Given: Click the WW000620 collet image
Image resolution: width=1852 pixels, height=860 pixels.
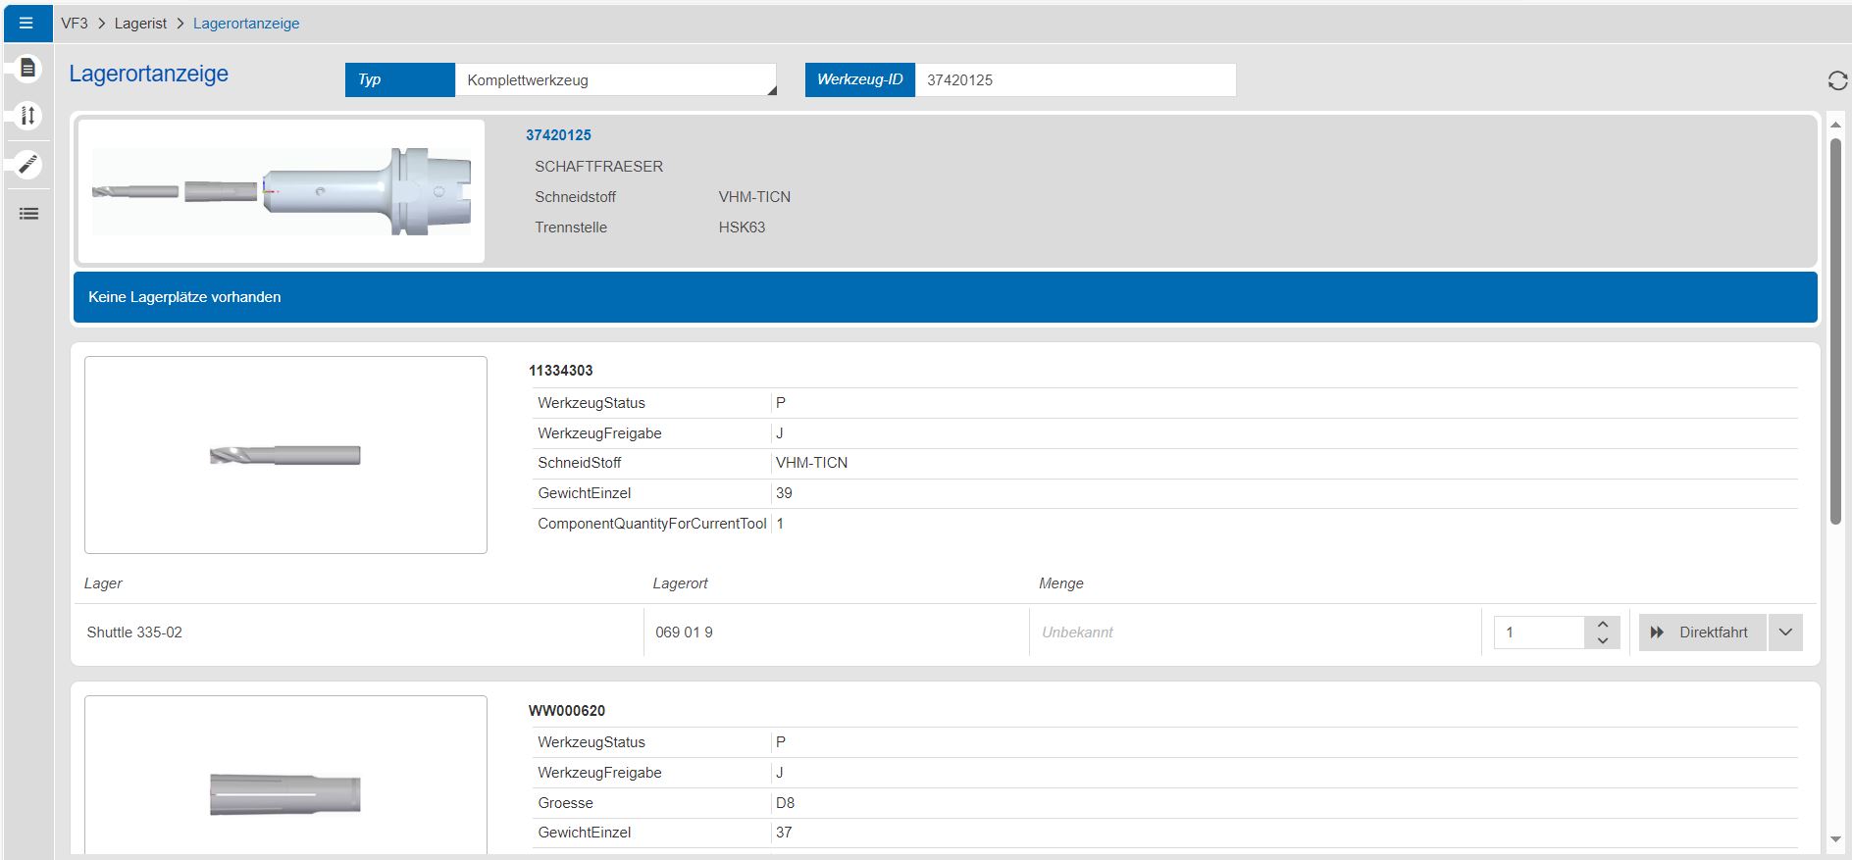Looking at the screenshot, I should tap(285, 792).
